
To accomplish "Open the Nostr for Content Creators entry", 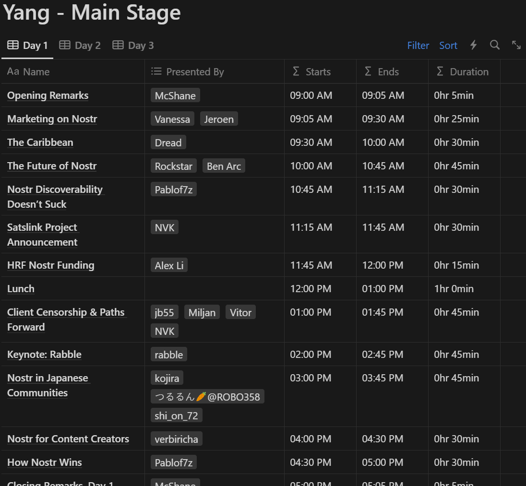I will 68,439.
